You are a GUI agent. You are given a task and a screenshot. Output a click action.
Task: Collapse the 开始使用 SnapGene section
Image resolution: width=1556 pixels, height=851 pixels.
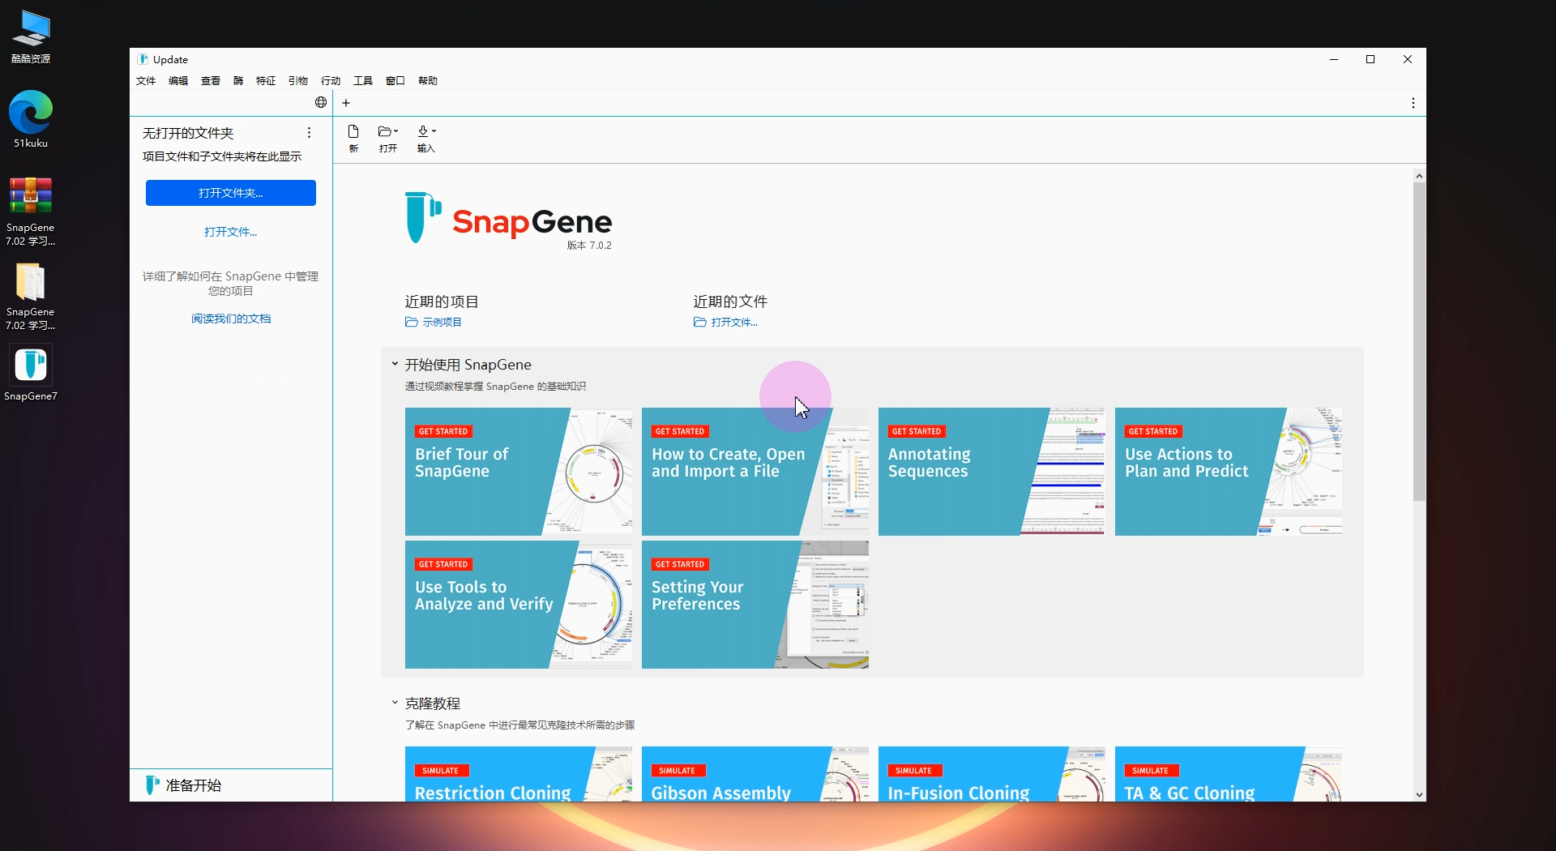tap(395, 365)
